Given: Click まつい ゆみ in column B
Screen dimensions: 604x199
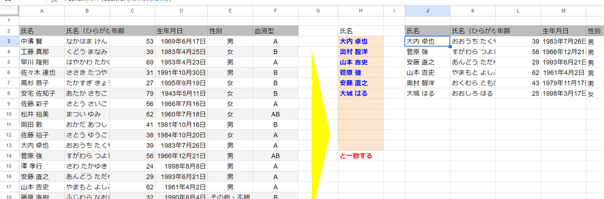Looking at the screenshot, I should [x=87, y=114].
